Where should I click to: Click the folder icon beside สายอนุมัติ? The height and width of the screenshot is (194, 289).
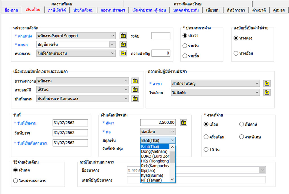point(135,90)
